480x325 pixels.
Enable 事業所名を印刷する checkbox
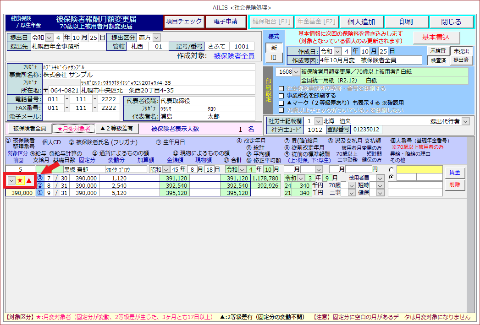[281, 96]
